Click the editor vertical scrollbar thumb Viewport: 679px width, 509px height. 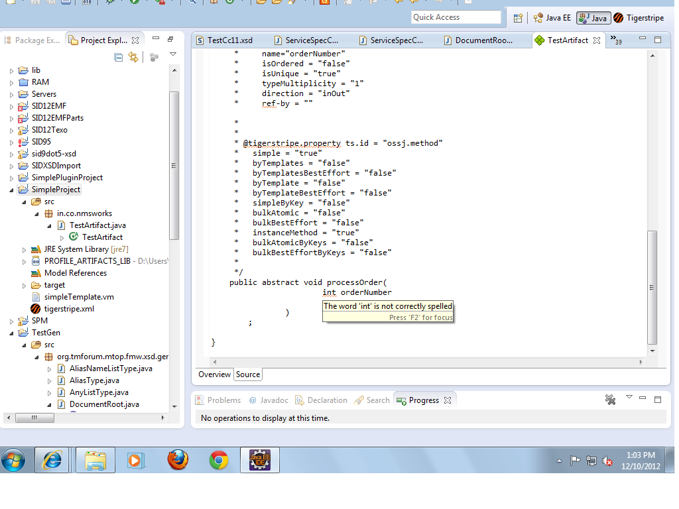(652, 288)
